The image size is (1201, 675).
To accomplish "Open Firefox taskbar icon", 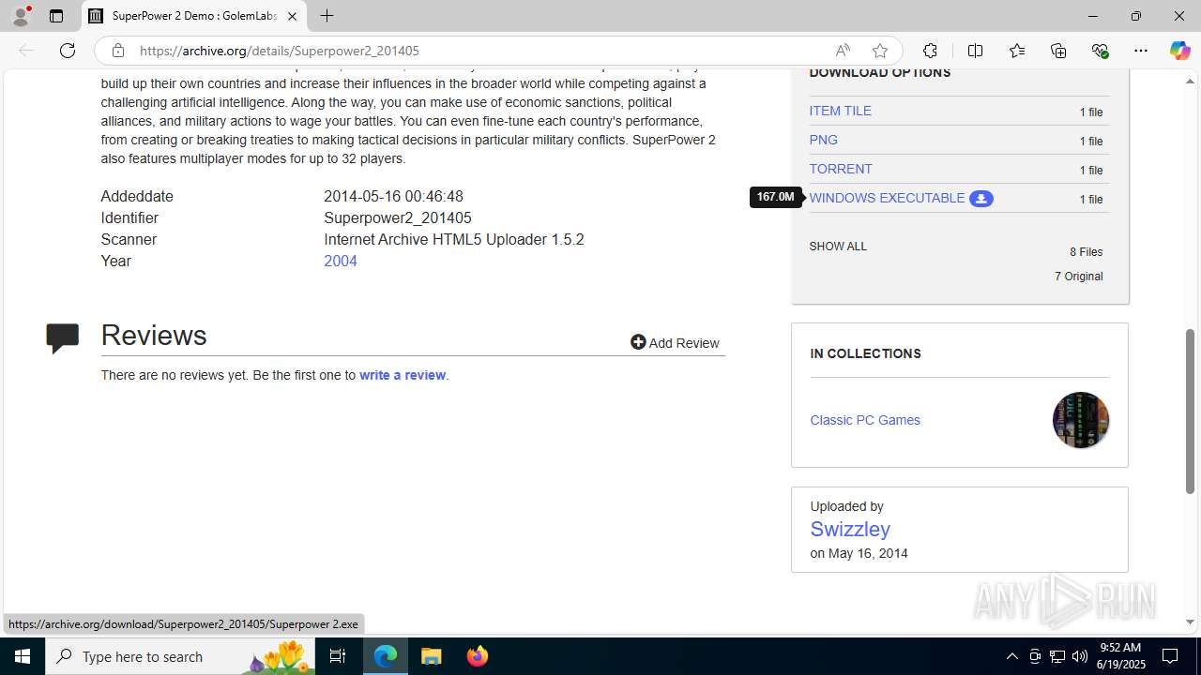I will click(x=477, y=656).
